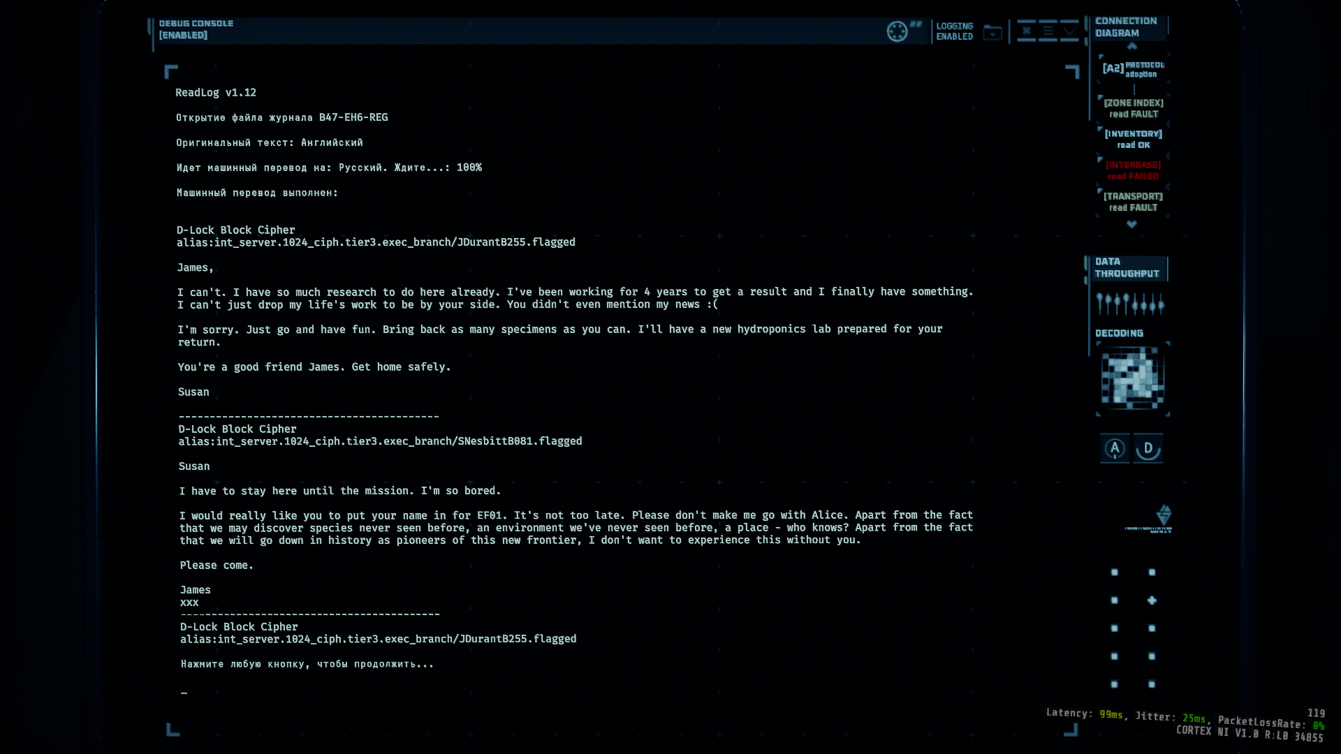1341x754 pixels.
Task: Click the plus-shaped marker in dot grid
Action: coord(1152,600)
